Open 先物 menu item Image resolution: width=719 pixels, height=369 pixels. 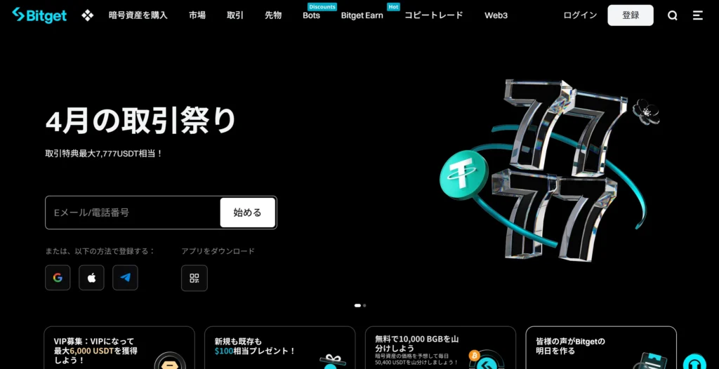[x=273, y=15]
